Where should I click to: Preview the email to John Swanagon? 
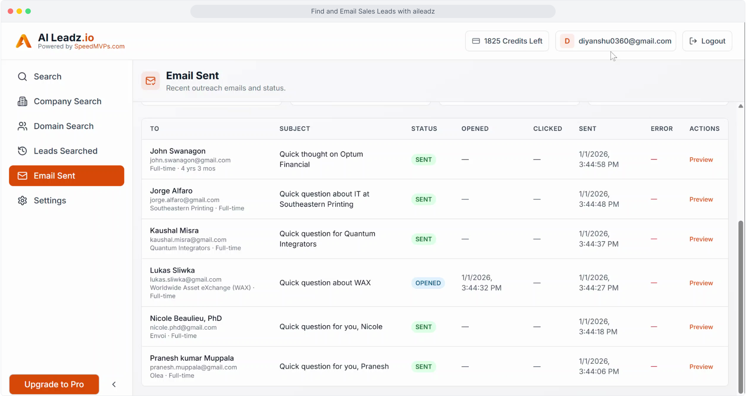tap(701, 159)
